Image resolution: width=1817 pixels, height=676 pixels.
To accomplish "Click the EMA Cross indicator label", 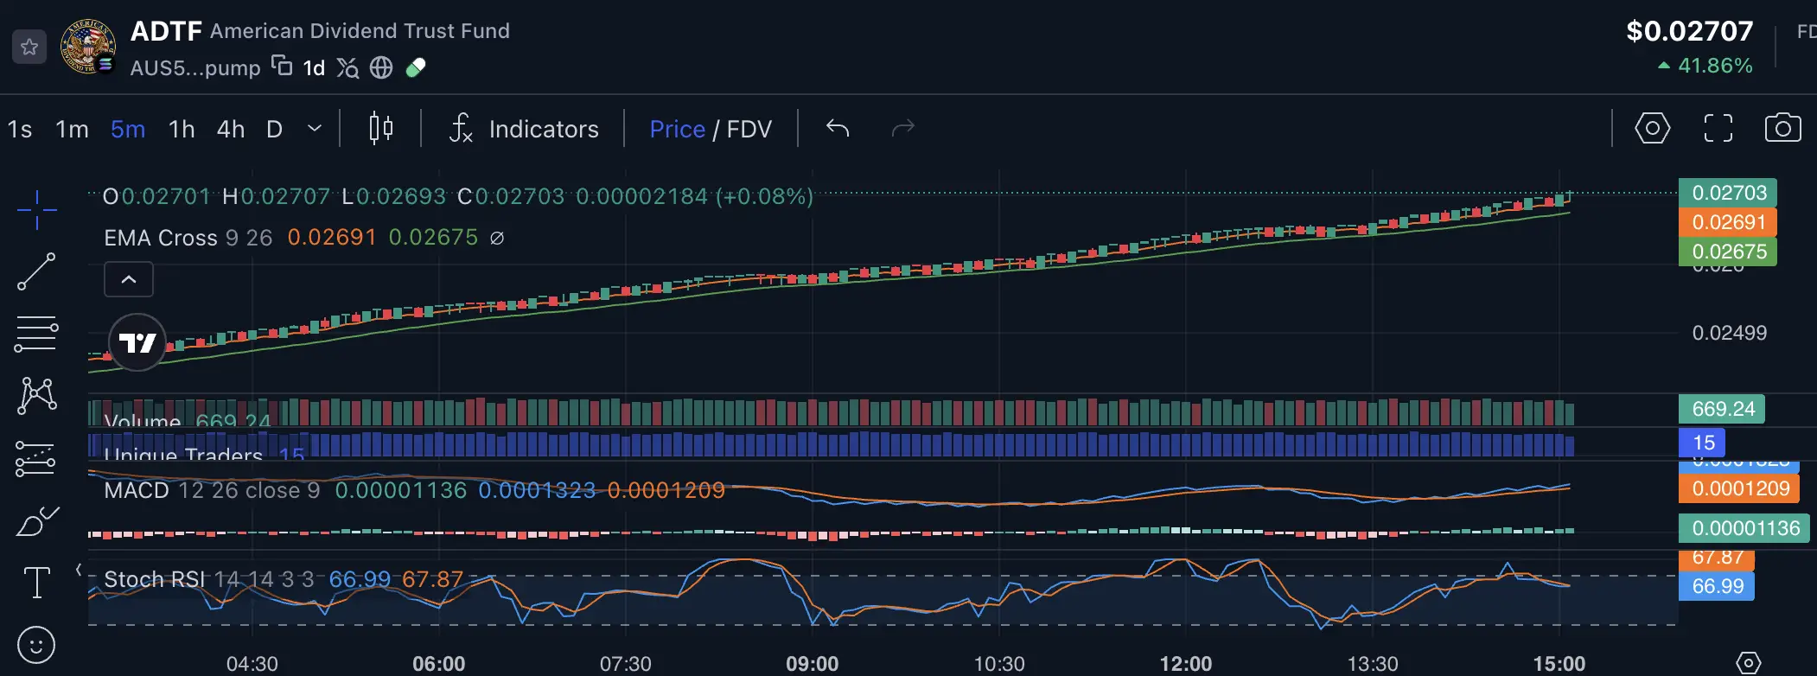I will coord(163,238).
